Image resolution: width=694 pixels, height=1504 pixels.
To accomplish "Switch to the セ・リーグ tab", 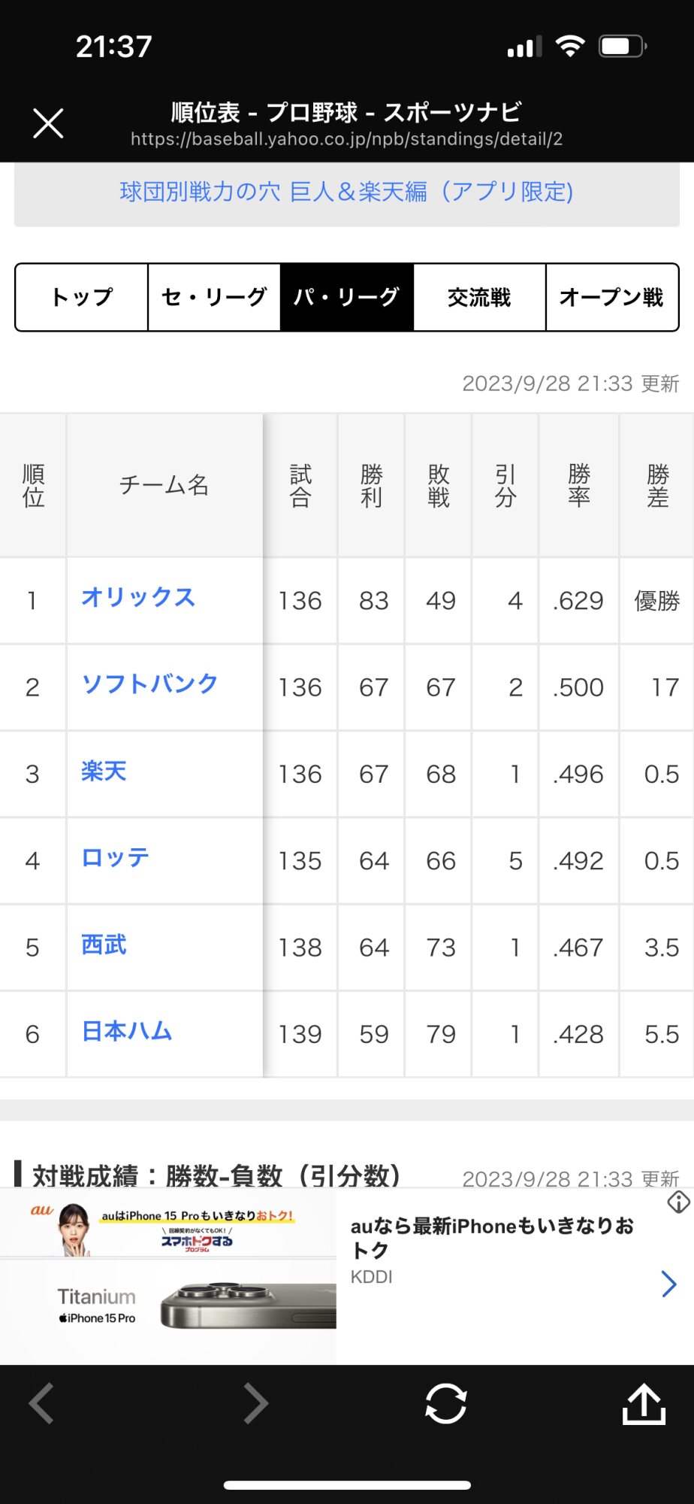I will [x=214, y=297].
